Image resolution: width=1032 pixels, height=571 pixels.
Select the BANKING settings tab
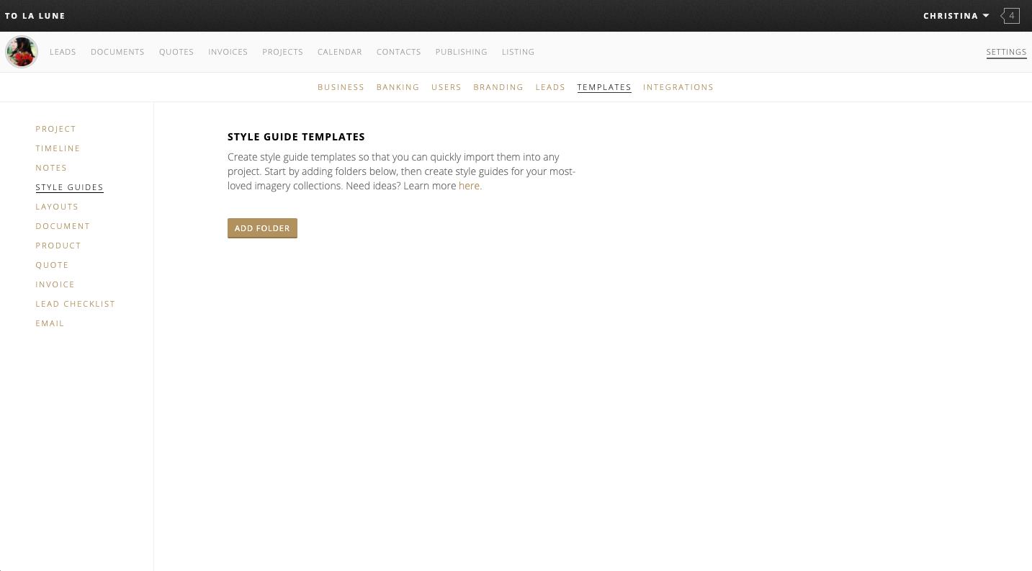398,86
